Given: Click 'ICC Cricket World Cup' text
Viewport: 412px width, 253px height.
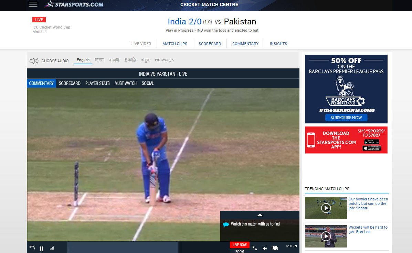Looking at the screenshot, I should click(x=51, y=27).
